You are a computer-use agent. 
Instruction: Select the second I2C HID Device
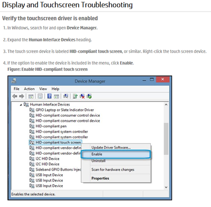47,164
